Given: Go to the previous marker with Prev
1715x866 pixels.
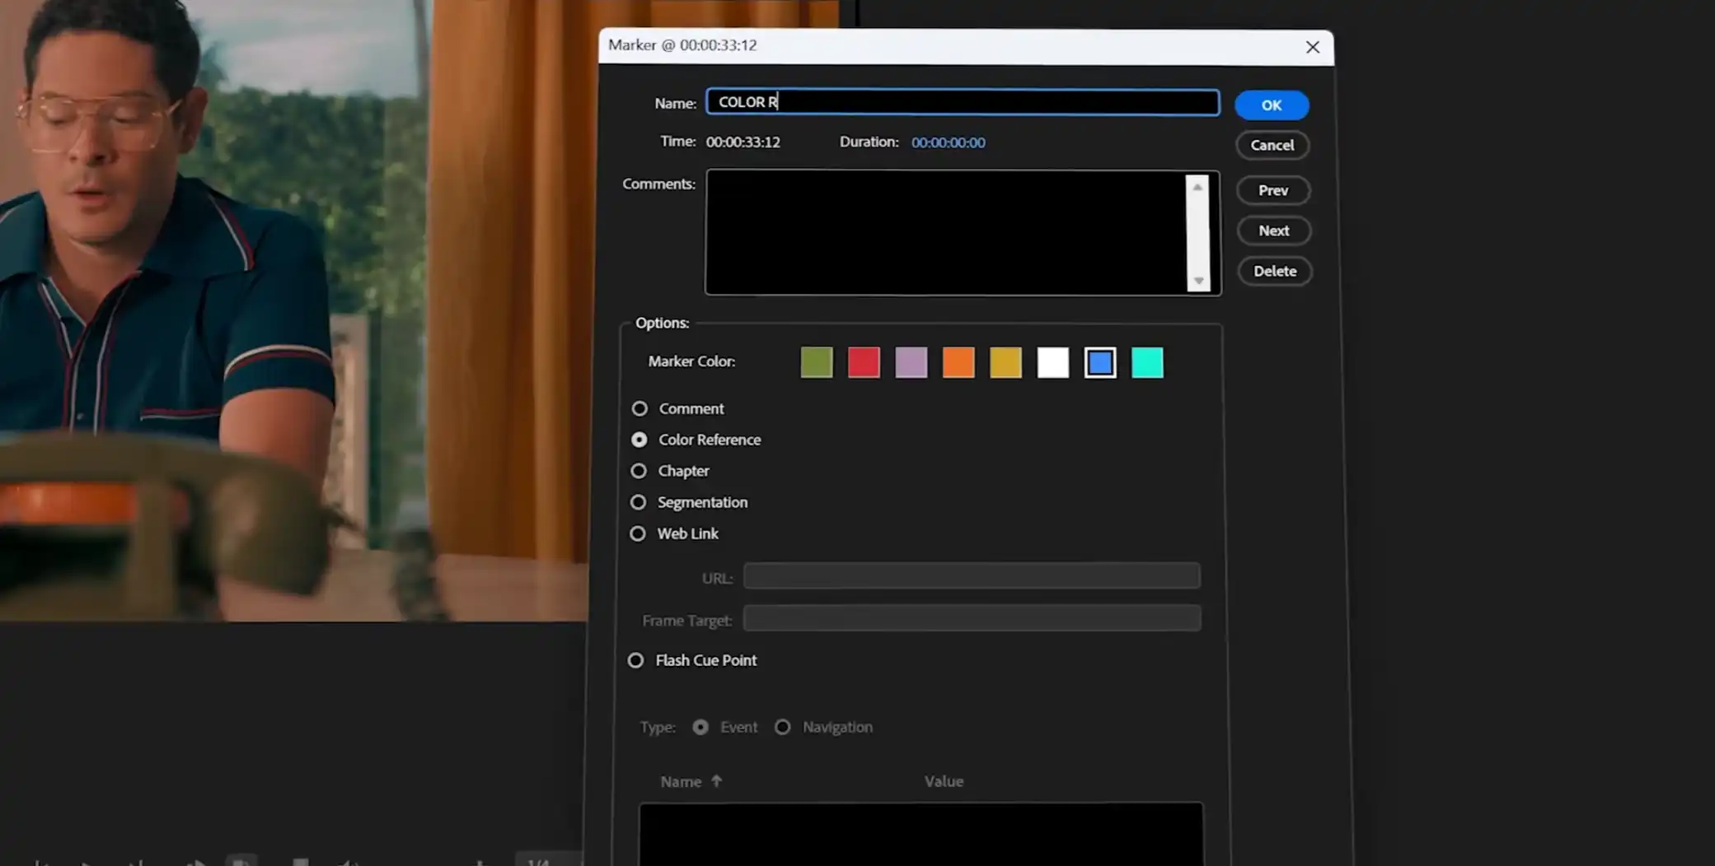Looking at the screenshot, I should tap(1272, 190).
